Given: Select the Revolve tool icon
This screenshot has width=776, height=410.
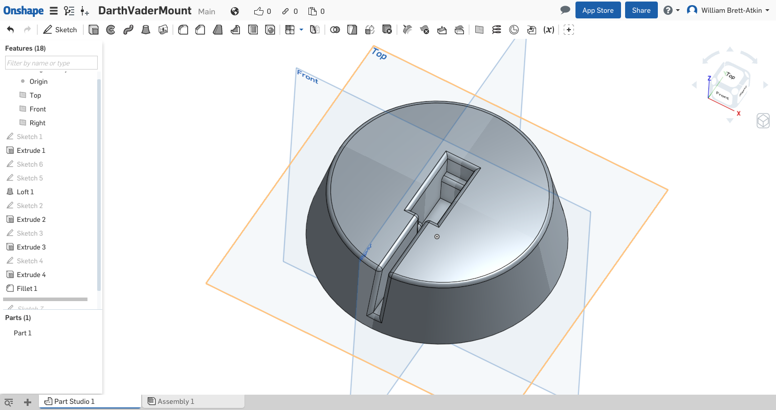Looking at the screenshot, I should pos(110,30).
